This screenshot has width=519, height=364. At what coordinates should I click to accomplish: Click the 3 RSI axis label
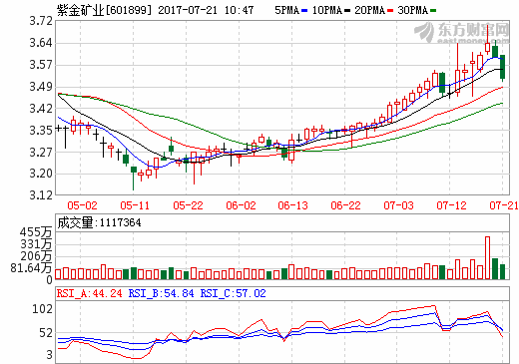point(49,355)
